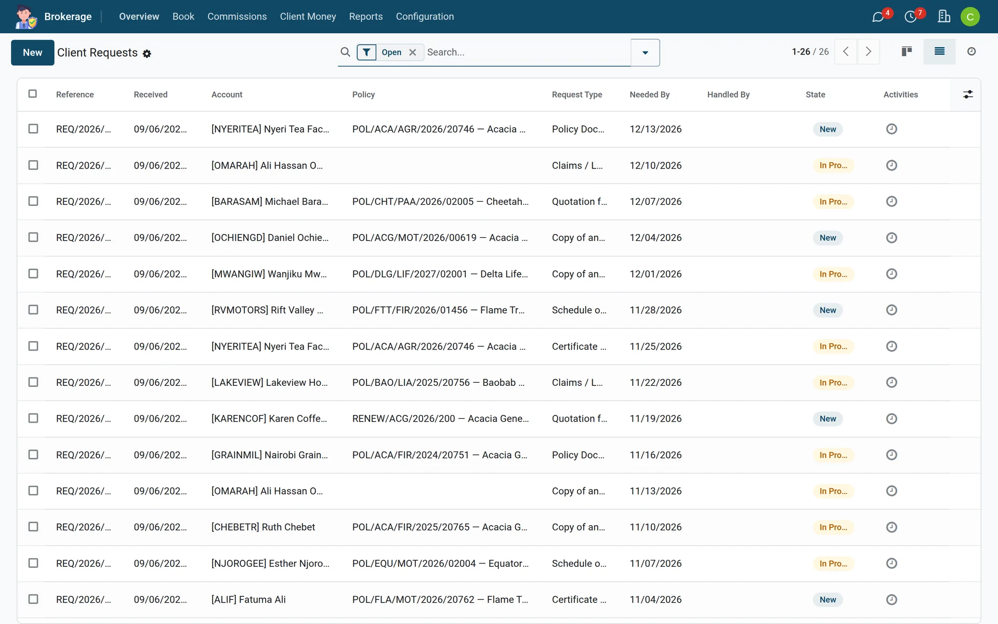This screenshot has width=998, height=624.
Task: Open the Configuration menu
Action: (x=425, y=17)
